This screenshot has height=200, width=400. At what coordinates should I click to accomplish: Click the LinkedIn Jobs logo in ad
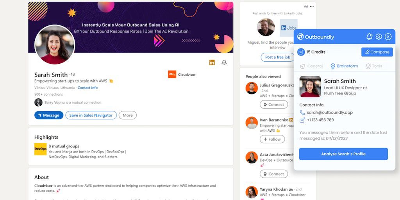tap(289, 28)
